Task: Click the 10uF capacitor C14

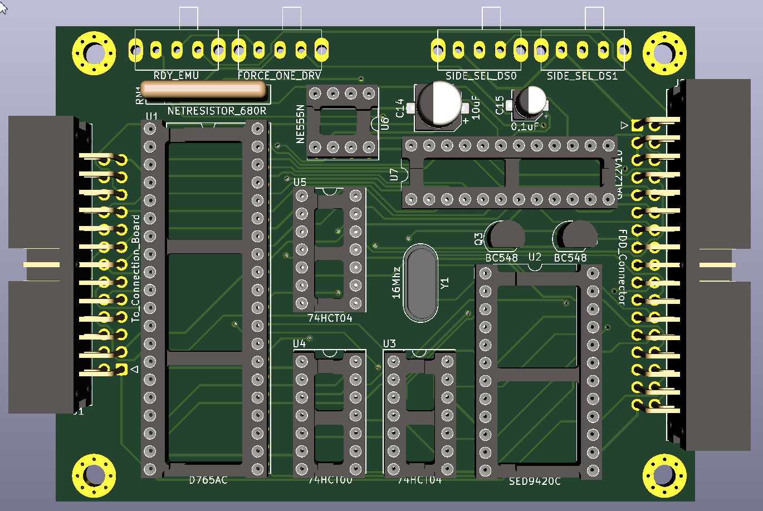Action: coord(438,106)
